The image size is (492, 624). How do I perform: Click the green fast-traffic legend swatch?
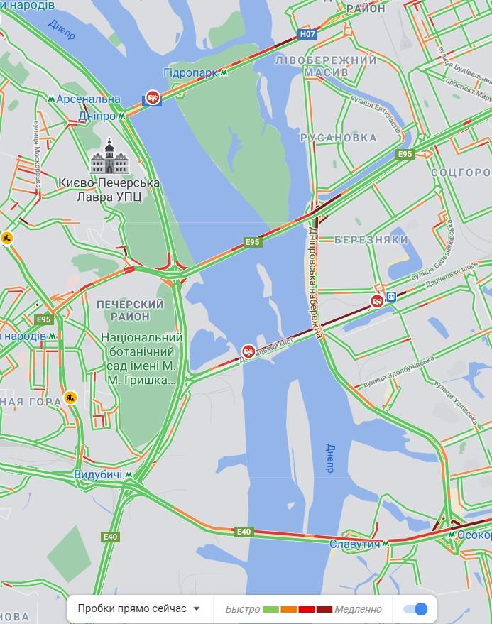pos(270,609)
